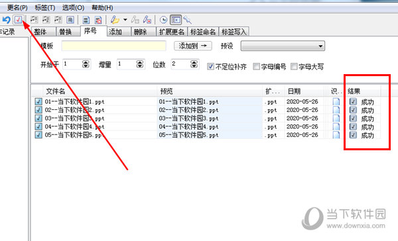Open the 选项(O) menu
Viewport: 398px width, 241px height.
74,8
